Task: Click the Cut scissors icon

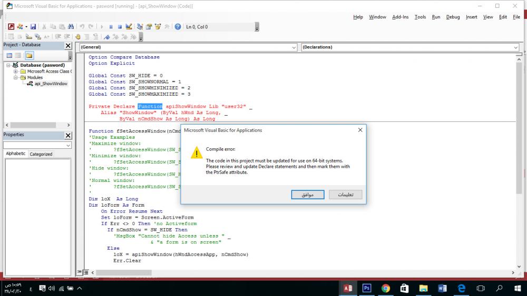Action: coord(44,26)
